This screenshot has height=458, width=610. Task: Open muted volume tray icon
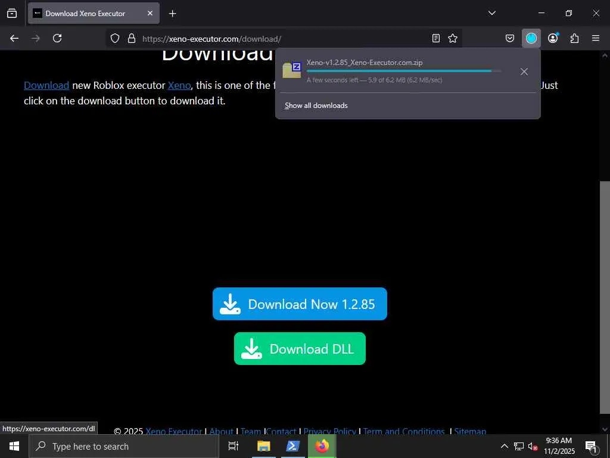coord(533,446)
